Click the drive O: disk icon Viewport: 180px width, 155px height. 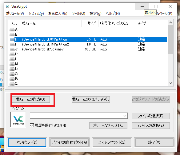12,74
